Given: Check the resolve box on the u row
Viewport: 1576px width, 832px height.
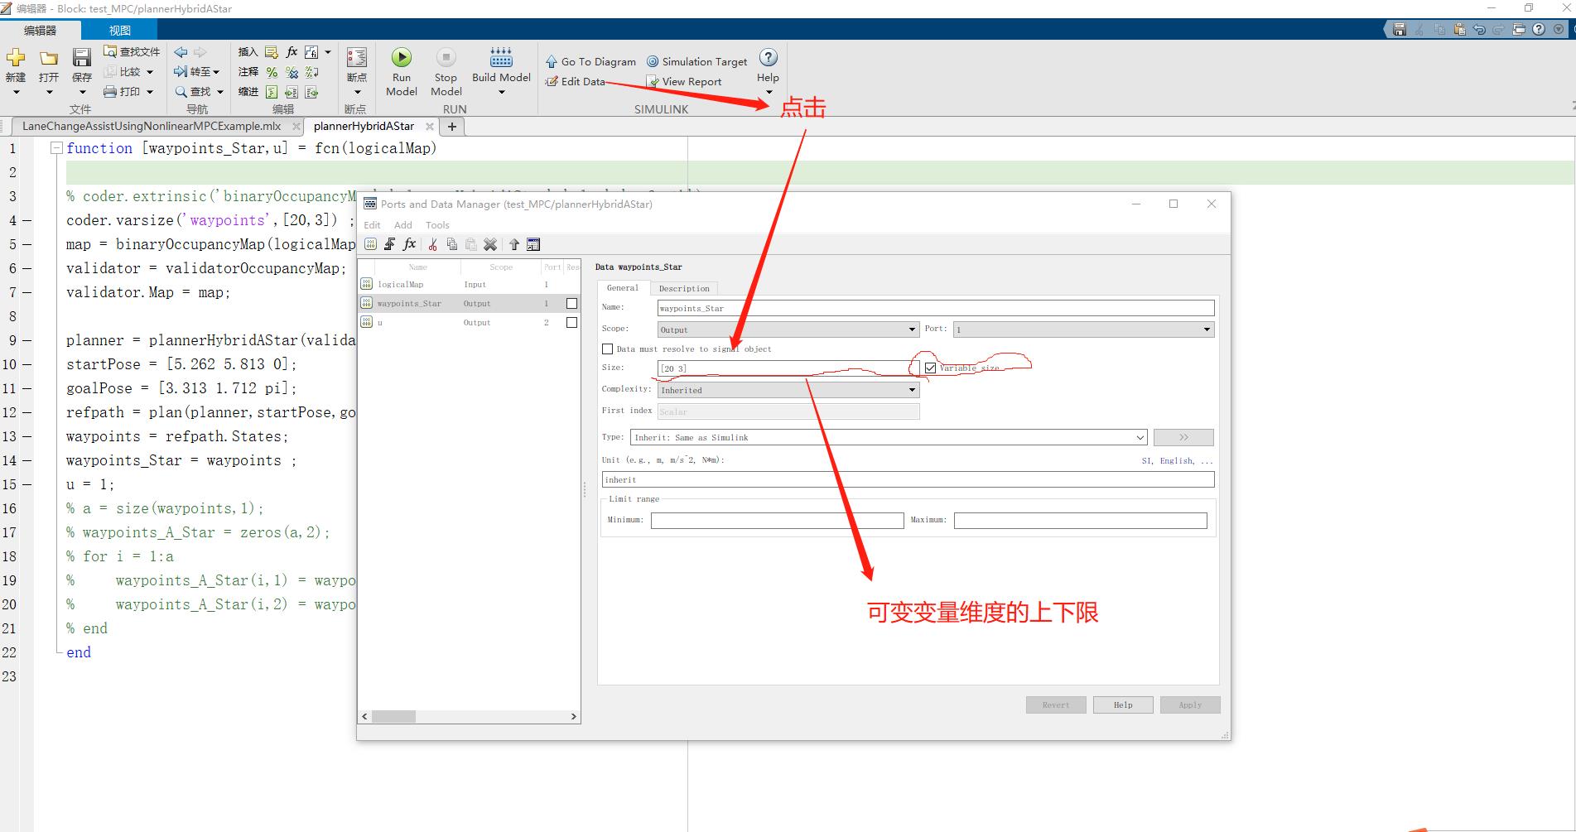Looking at the screenshot, I should [571, 322].
